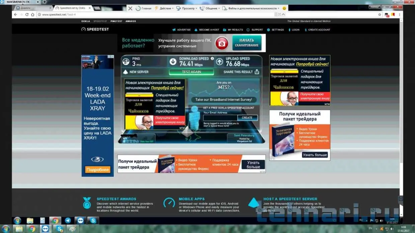The image size is (415, 233).
Task: Open Chrome in the local taskbar
Action: [32, 229]
